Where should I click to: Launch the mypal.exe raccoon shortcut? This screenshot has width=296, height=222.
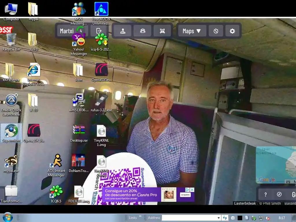11,164
